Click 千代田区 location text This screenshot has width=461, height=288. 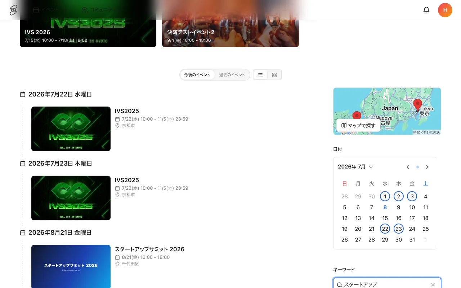[x=130, y=264]
